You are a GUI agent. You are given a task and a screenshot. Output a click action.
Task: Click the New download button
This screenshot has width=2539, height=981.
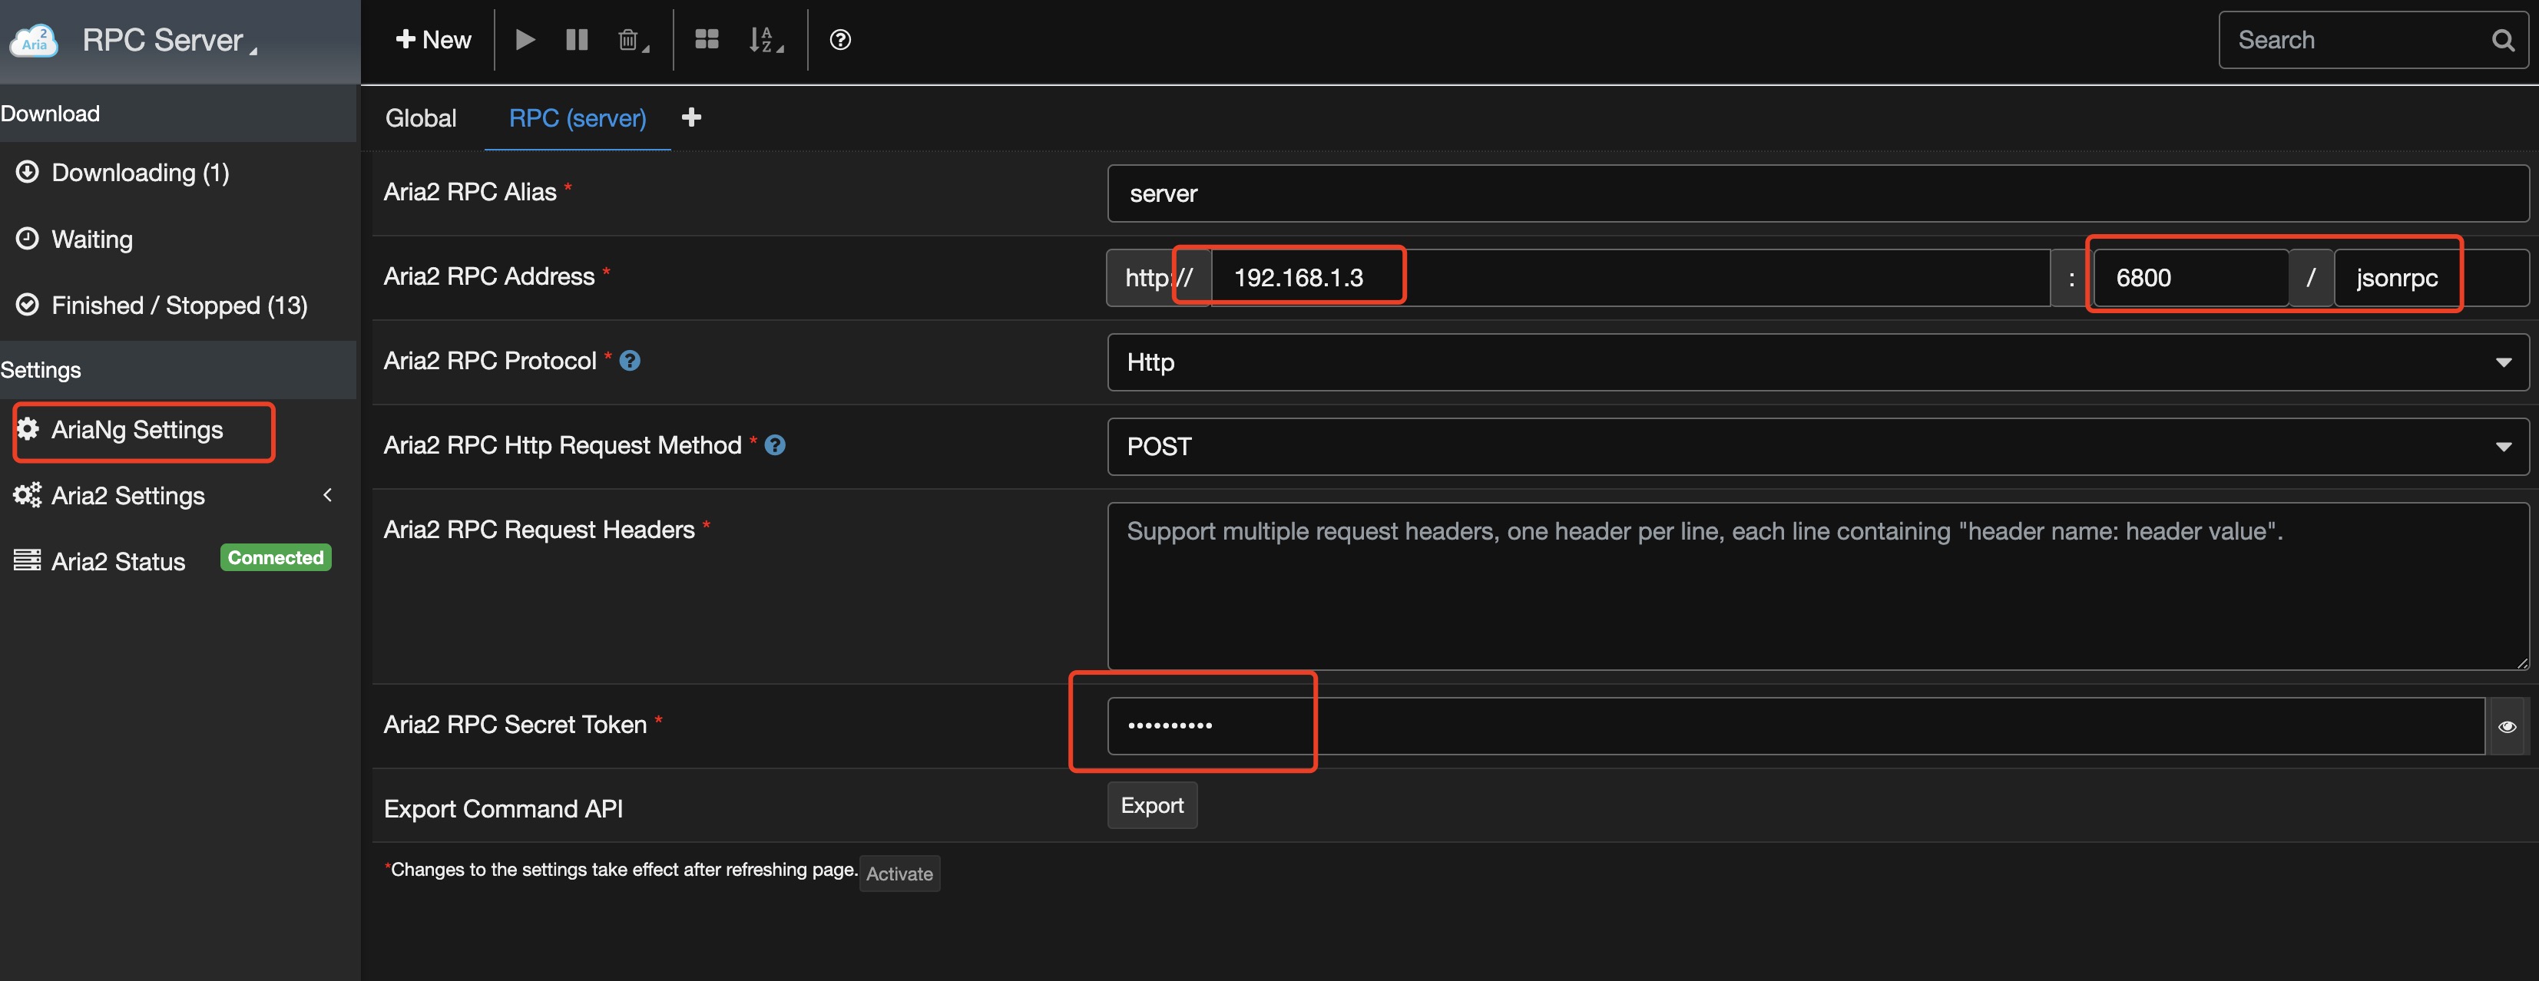pyautogui.click(x=434, y=39)
